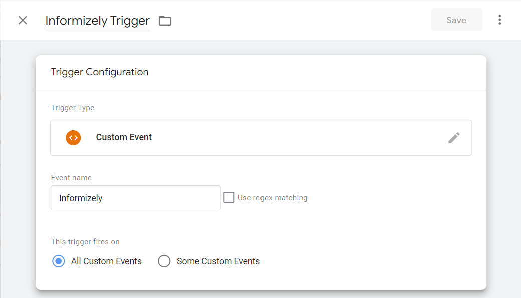Click the folder icon next to trigger name

[x=165, y=21]
